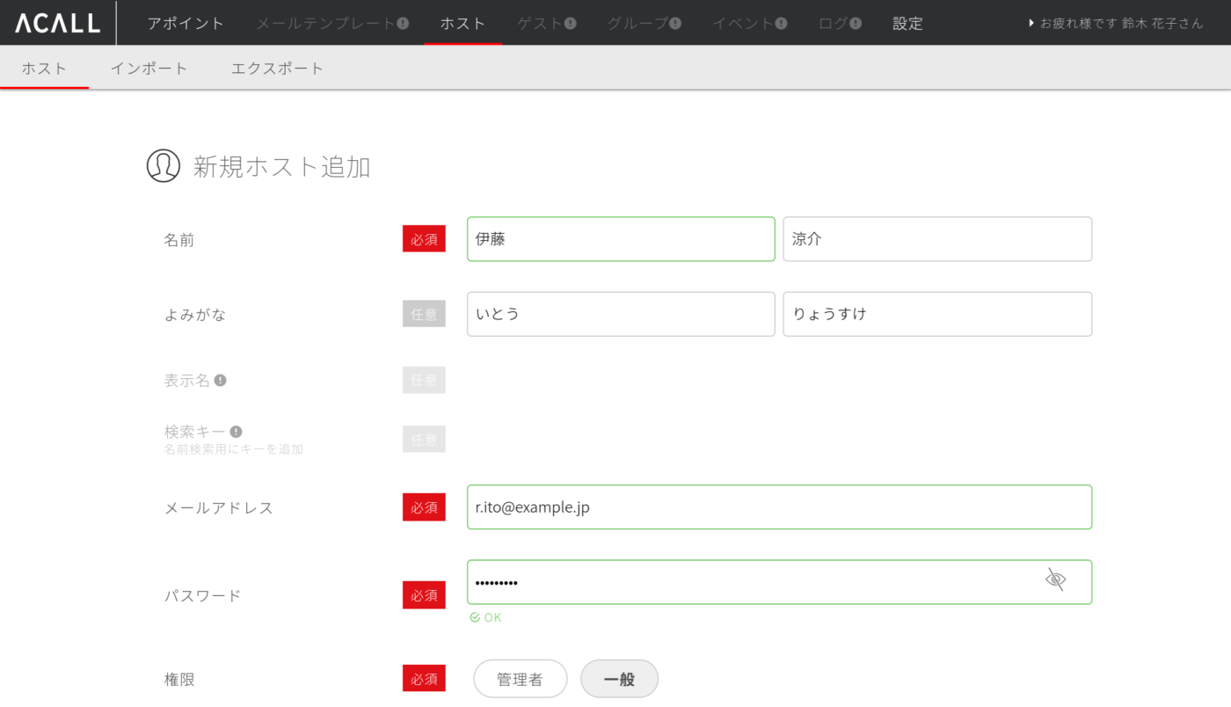The height and width of the screenshot is (707, 1231).
Task: Click the given name field containing 涼介
Action: [937, 239]
